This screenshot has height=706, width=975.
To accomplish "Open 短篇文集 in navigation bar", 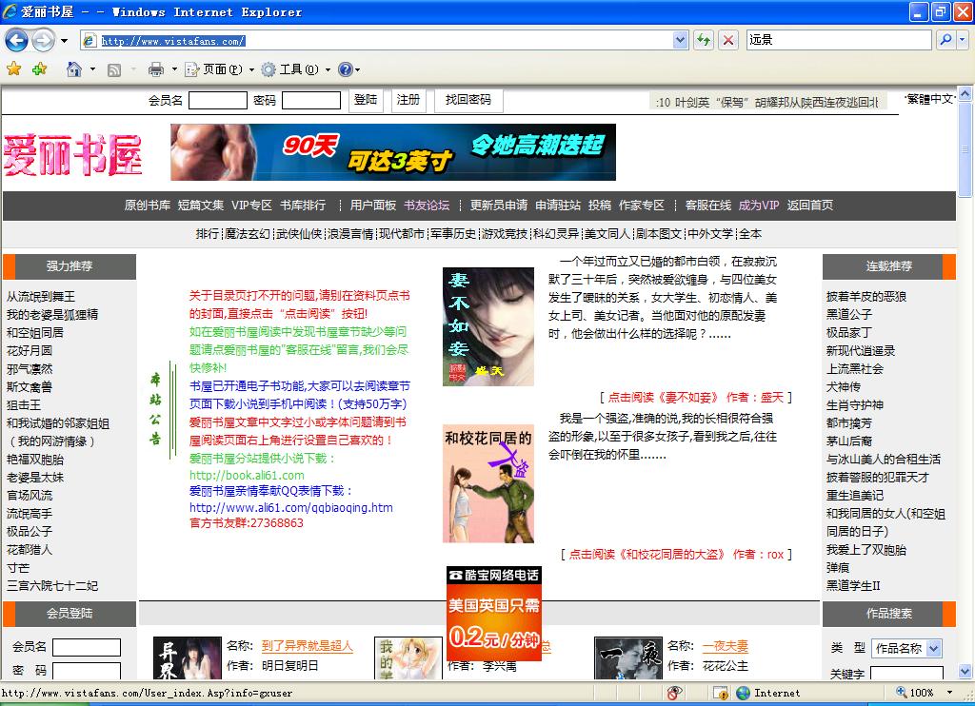I will 201,206.
